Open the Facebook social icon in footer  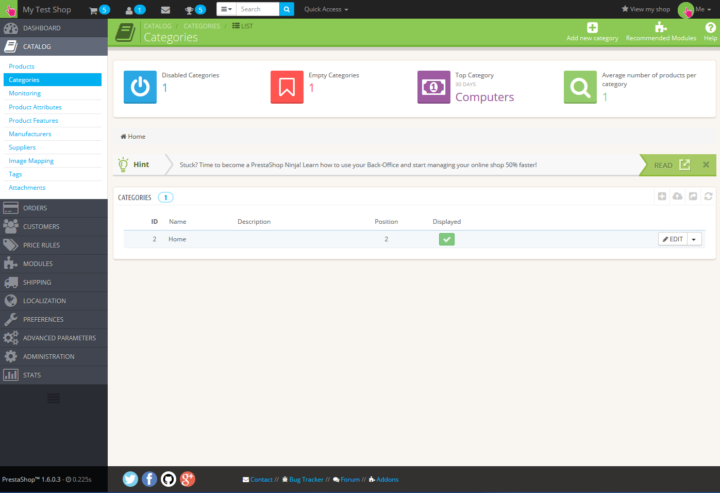[x=149, y=479]
